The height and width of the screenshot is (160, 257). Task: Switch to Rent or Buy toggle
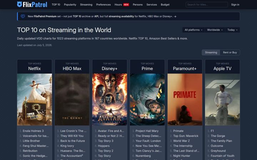[x=230, y=52]
